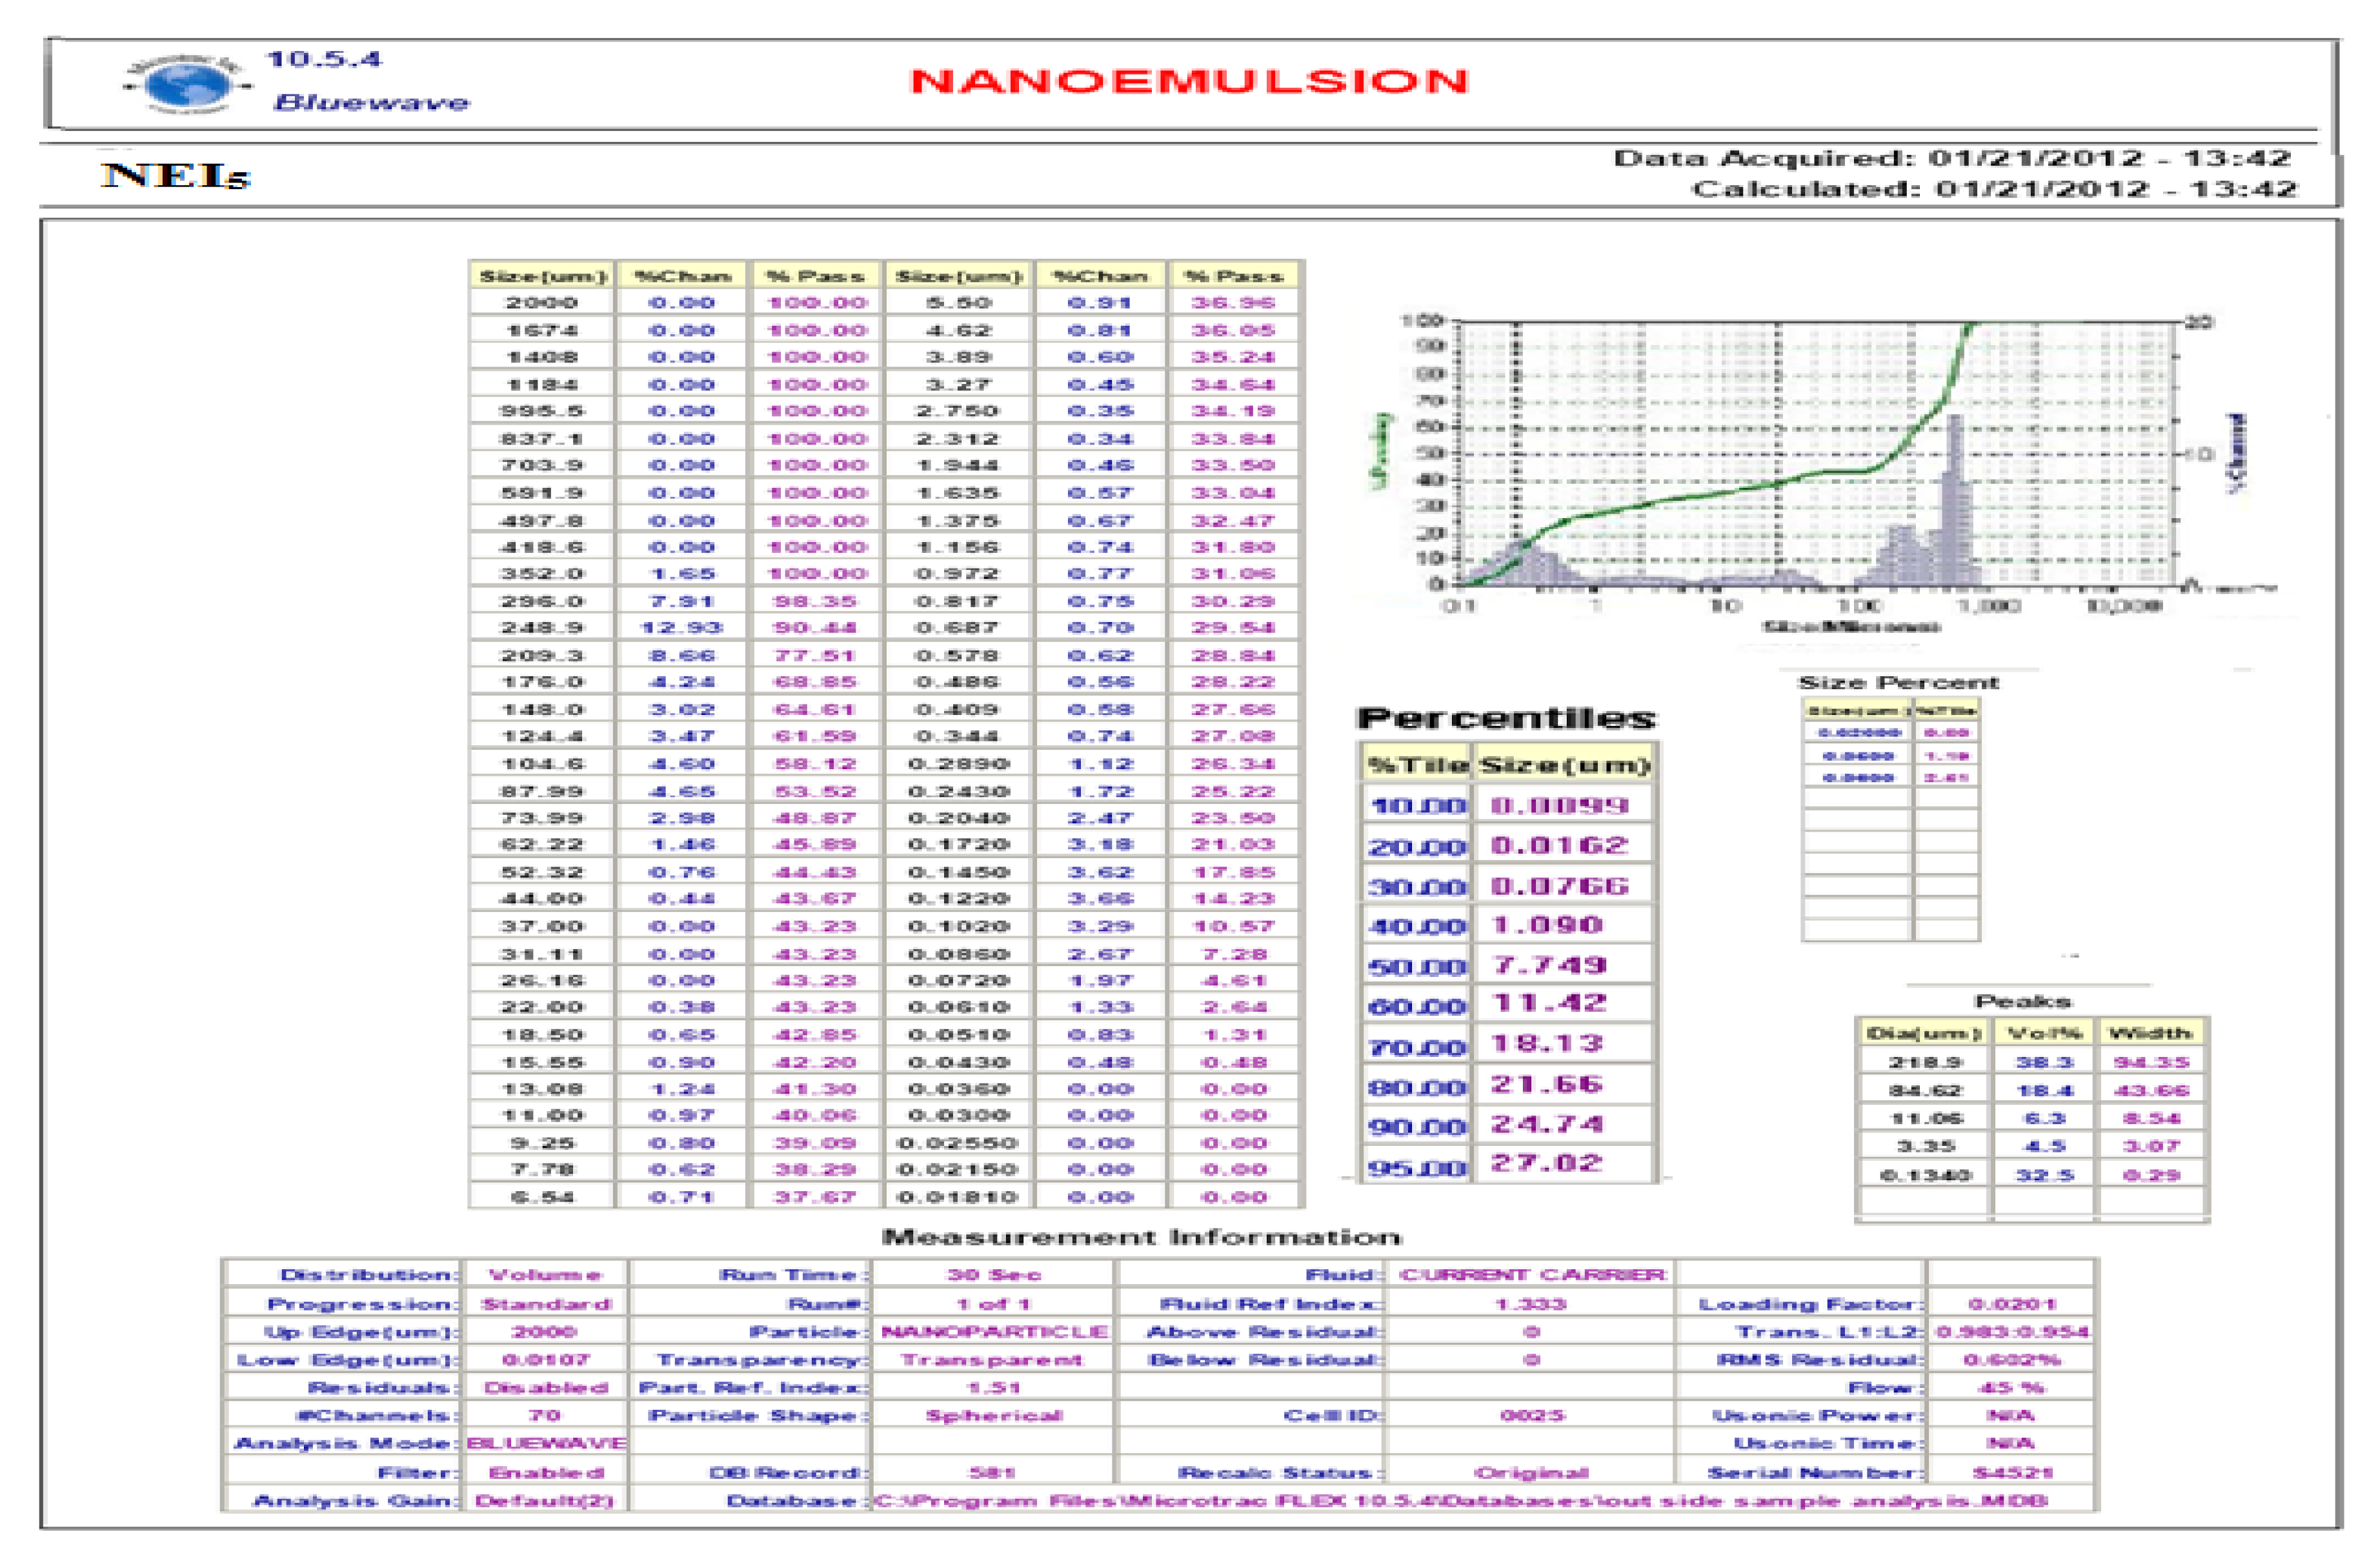The width and height of the screenshot is (2378, 1568).
Task: Click the Serial Number value field
Action: pyautogui.click(x=2012, y=1472)
